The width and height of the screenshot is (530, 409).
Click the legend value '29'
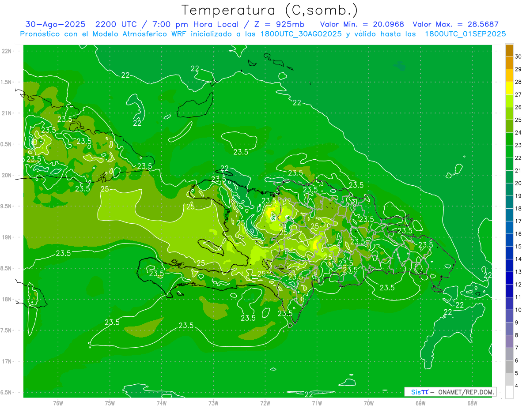point(519,69)
